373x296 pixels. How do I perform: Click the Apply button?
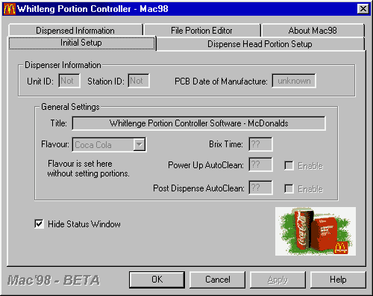(x=278, y=280)
